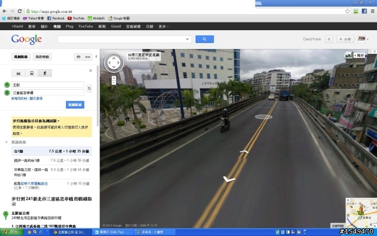
Task: Click Street View compass rotate control
Action: point(114,63)
